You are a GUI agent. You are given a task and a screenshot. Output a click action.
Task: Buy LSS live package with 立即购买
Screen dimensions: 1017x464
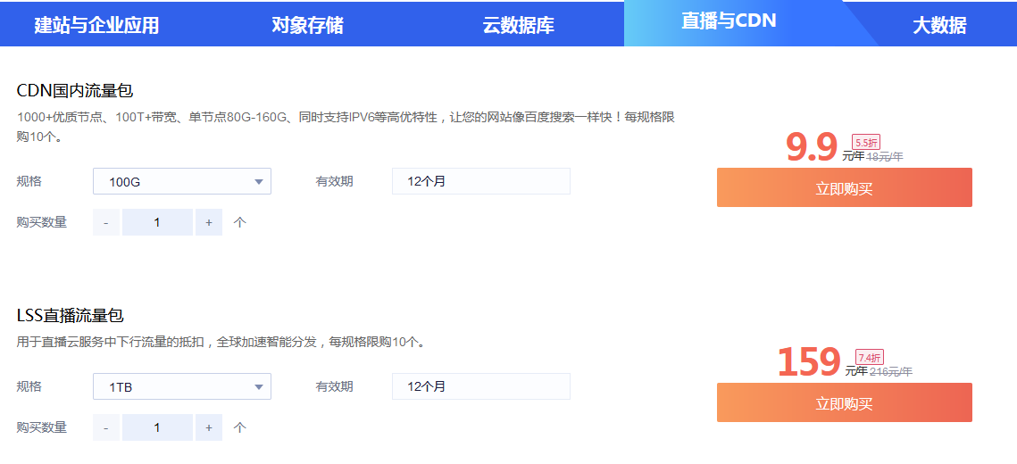pos(845,403)
